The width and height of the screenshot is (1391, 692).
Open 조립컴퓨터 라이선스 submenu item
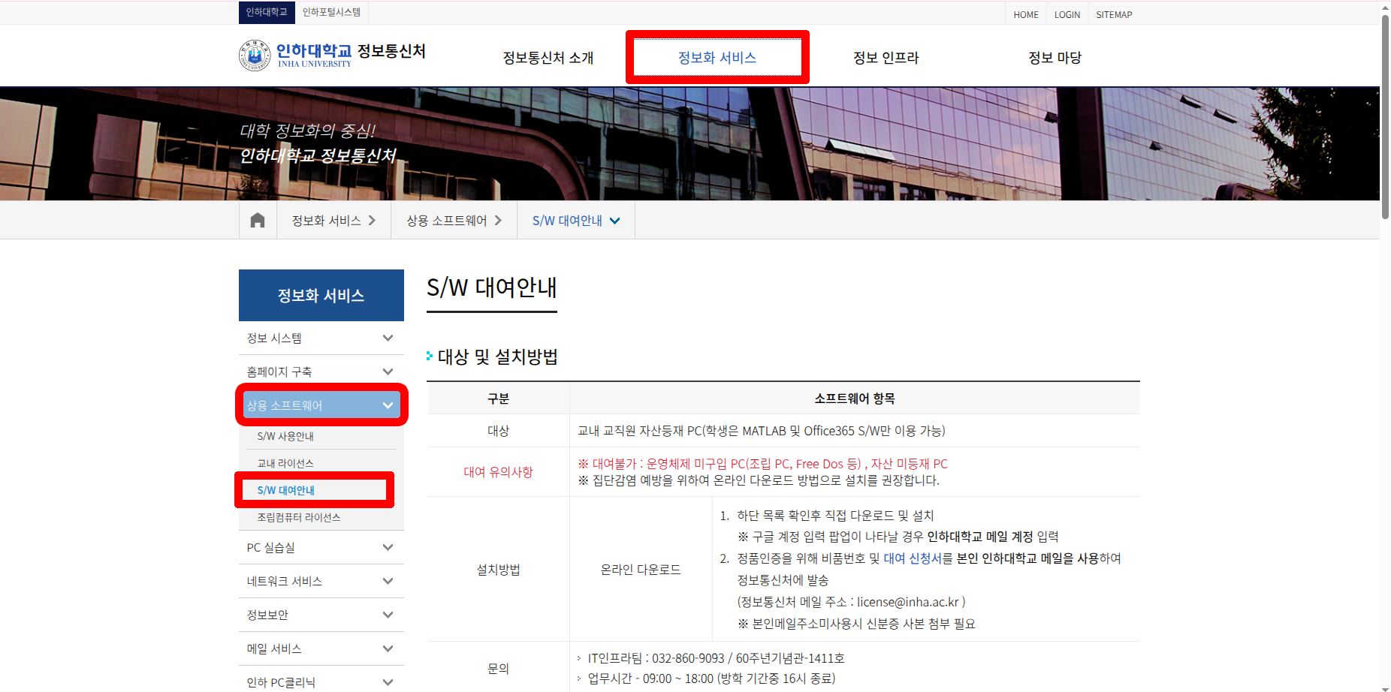click(x=299, y=517)
